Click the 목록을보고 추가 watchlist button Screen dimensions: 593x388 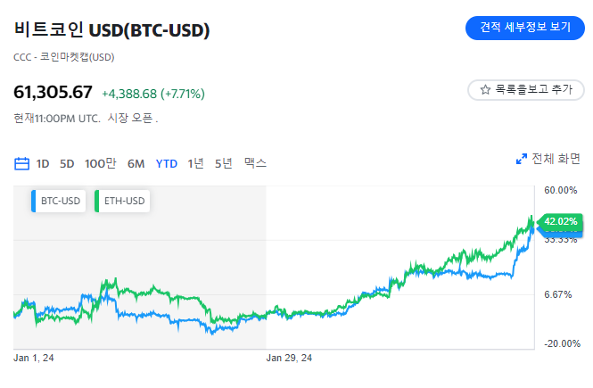pos(526,90)
